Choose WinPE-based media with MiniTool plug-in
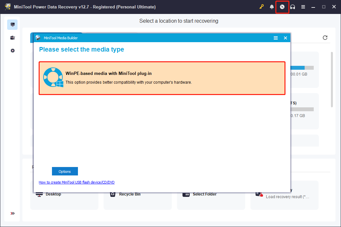341x227 pixels. click(x=162, y=78)
